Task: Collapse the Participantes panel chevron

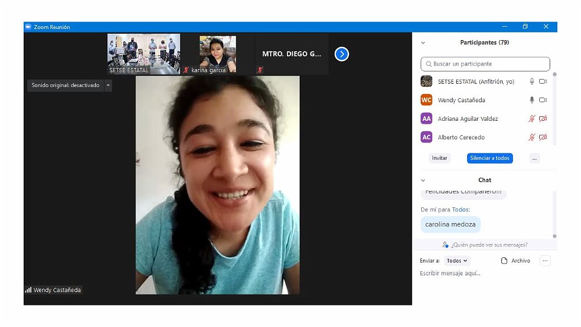Action: point(423,42)
